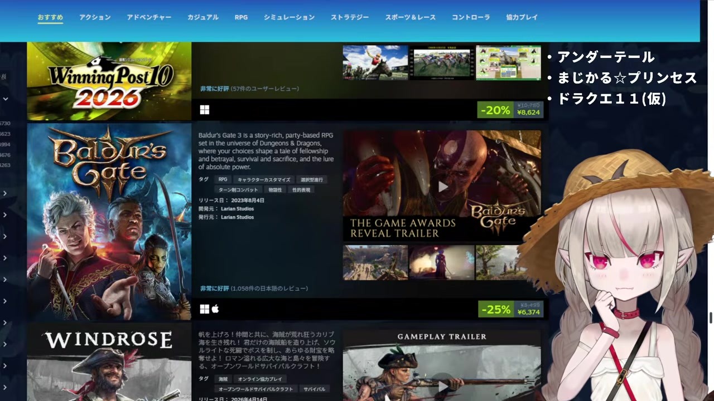This screenshot has width=714, height=401.
Task: Click the ターン制コンバット tag
Action: pos(239,190)
